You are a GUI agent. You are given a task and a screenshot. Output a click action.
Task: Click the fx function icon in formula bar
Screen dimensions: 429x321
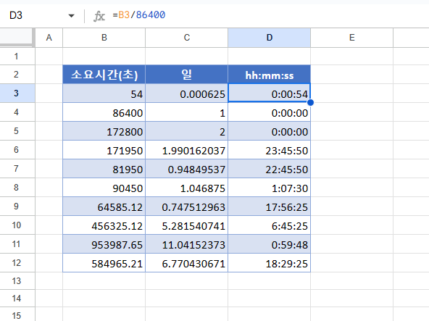[99, 16]
